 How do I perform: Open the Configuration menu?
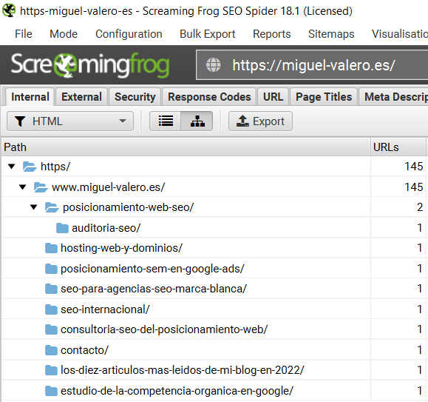pos(129,34)
